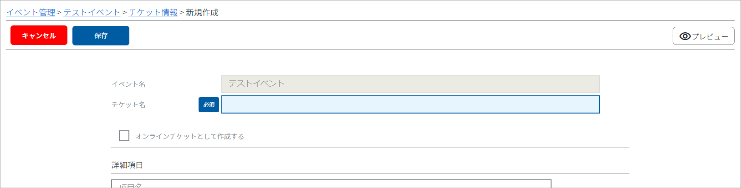Save the ticket with the 保存 button

click(x=101, y=35)
